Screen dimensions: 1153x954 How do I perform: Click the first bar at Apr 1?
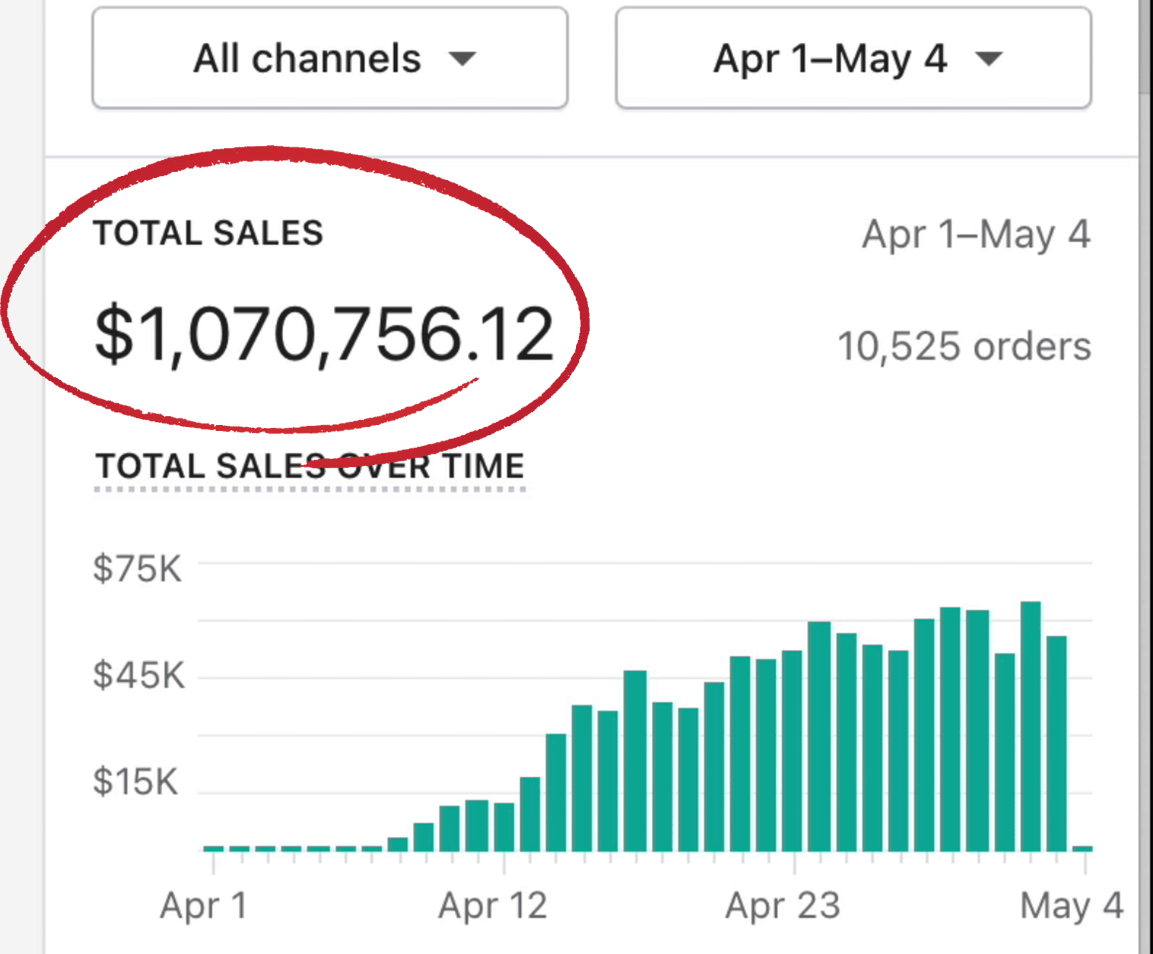(213, 849)
